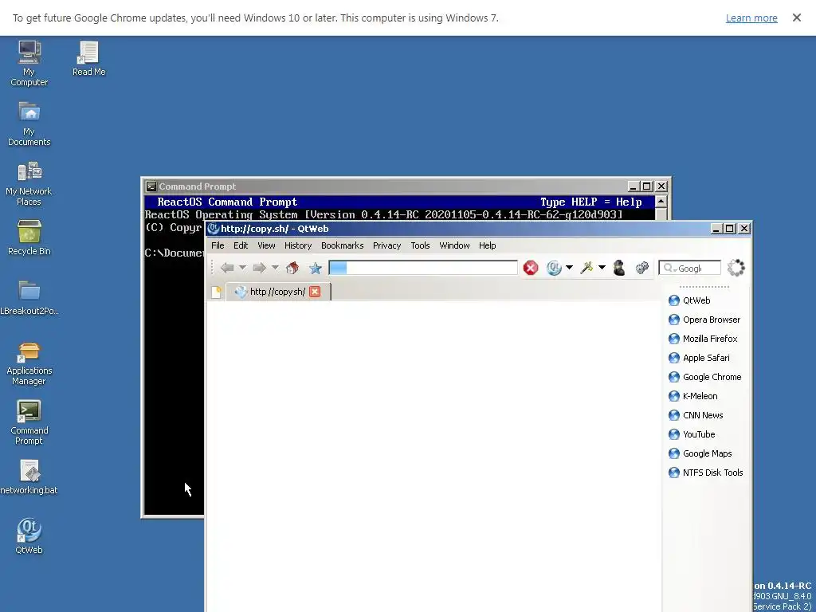Stop page loading with red X
The image size is (816, 612).
(x=530, y=268)
